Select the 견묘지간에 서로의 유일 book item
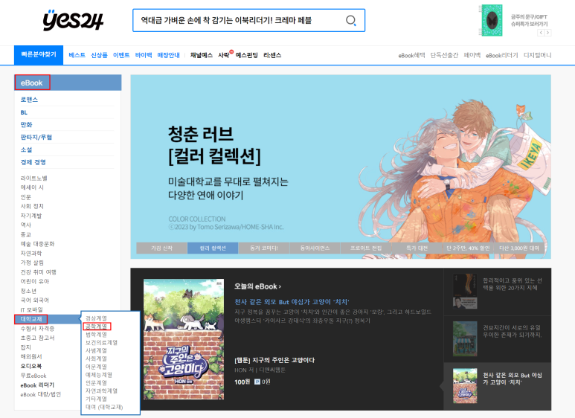The image size is (575, 418). [498, 339]
